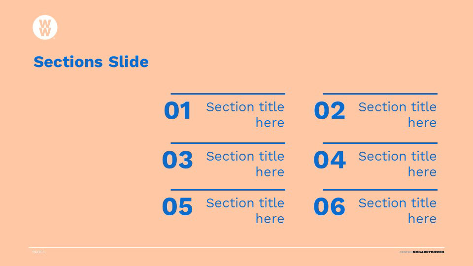Viewport: 473px width, 266px height.
Task: Select section title text beside 03
Action: click(245, 164)
